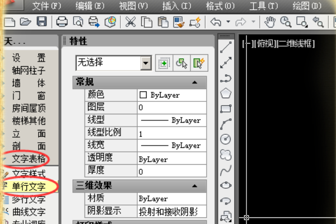Toggle the PICKADD value button in 特性 panel
The height and width of the screenshot is (224, 336).
164,63
